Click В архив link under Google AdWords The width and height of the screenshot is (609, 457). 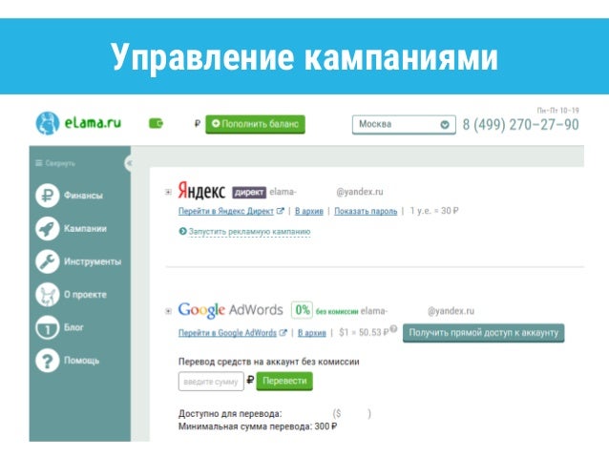click(x=312, y=333)
